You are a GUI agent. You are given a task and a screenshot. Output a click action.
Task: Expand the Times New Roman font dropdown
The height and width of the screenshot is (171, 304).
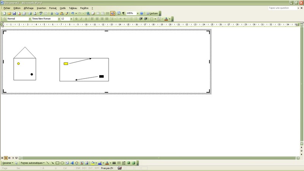(x=59, y=19)
